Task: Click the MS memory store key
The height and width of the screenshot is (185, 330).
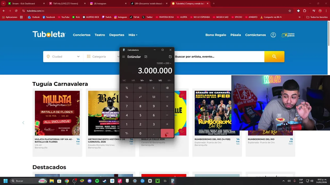Action: pyautogui.click(x=160, y=80)
